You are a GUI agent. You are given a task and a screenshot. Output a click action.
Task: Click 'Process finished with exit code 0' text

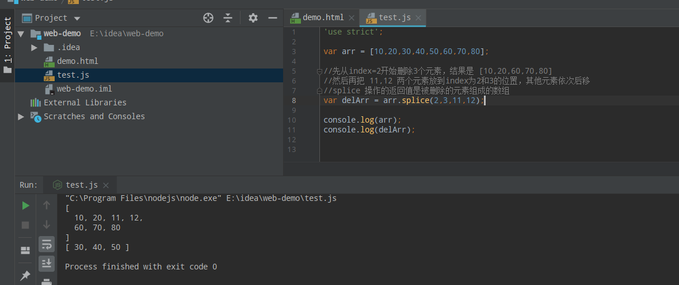point(141,267)
